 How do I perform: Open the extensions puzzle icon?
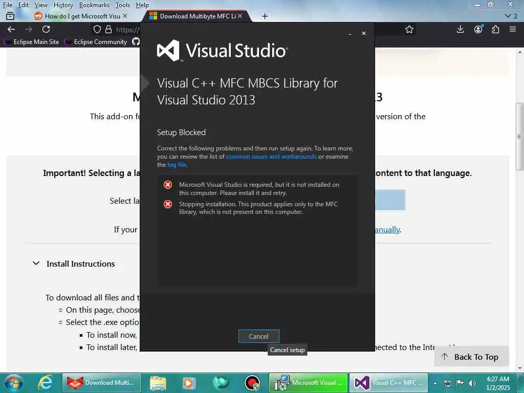[495, 29]
